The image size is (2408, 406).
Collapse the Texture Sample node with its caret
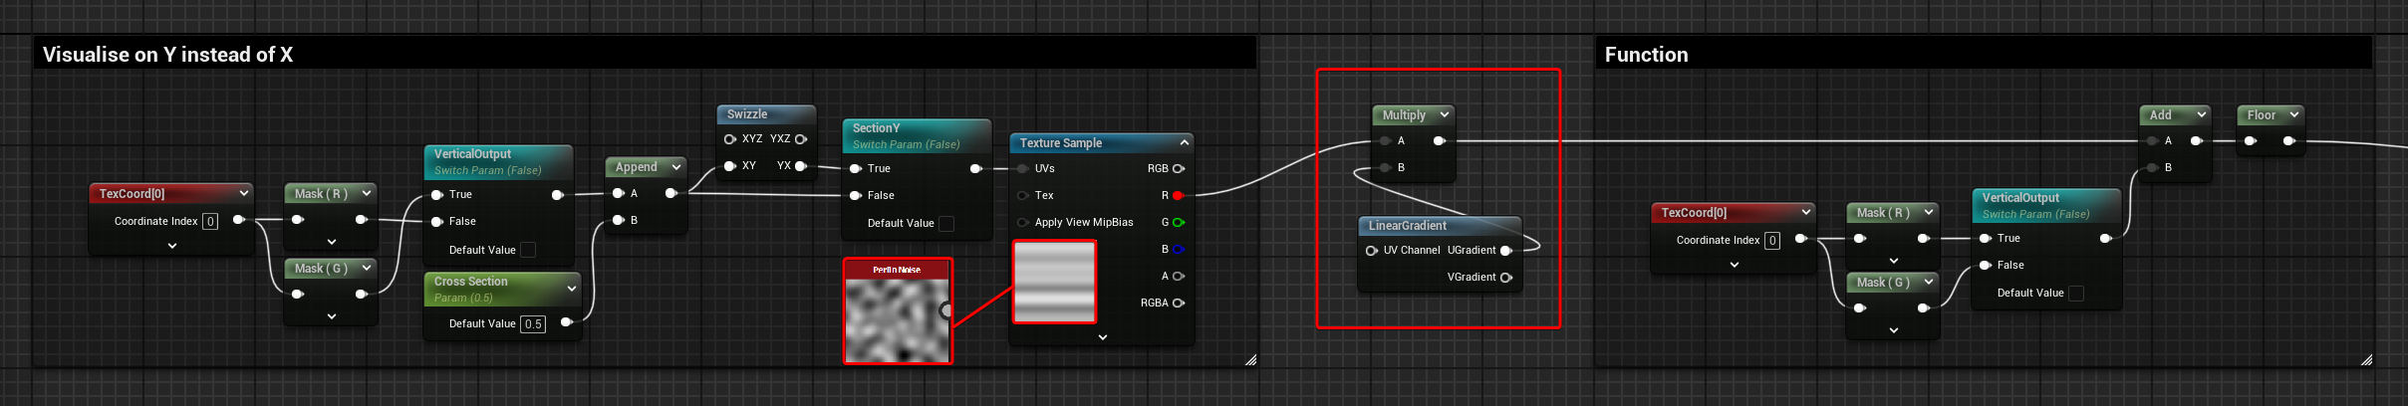(x=1184, y=143)
